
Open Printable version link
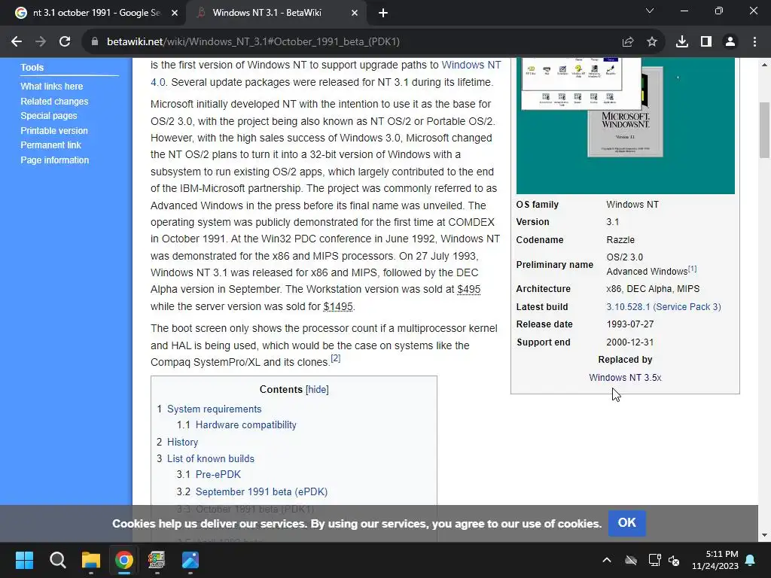point(54,131)
